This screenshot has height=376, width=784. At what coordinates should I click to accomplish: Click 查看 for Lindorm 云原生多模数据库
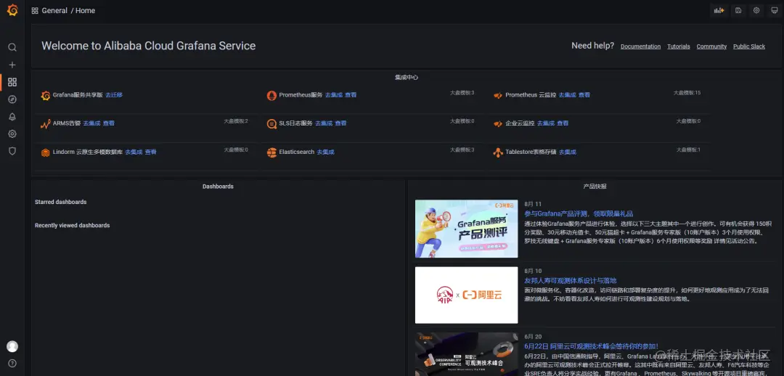pos(150,152)
